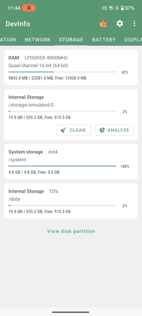Click the ANALYZE button
The image size is (142, 316).
pyautogui.click(x=115, y=130)
